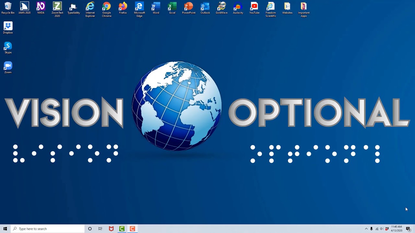Open the Action Center notifications icon
Screen dimensions: 415x233
click(x=408, y=229)
